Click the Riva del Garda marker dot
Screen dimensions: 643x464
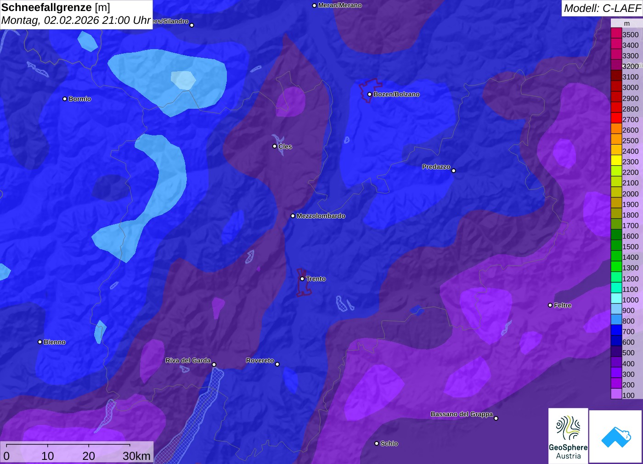[x=214, y=365]
